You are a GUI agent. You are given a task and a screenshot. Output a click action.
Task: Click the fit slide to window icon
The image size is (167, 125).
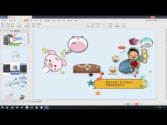point(165,104)
